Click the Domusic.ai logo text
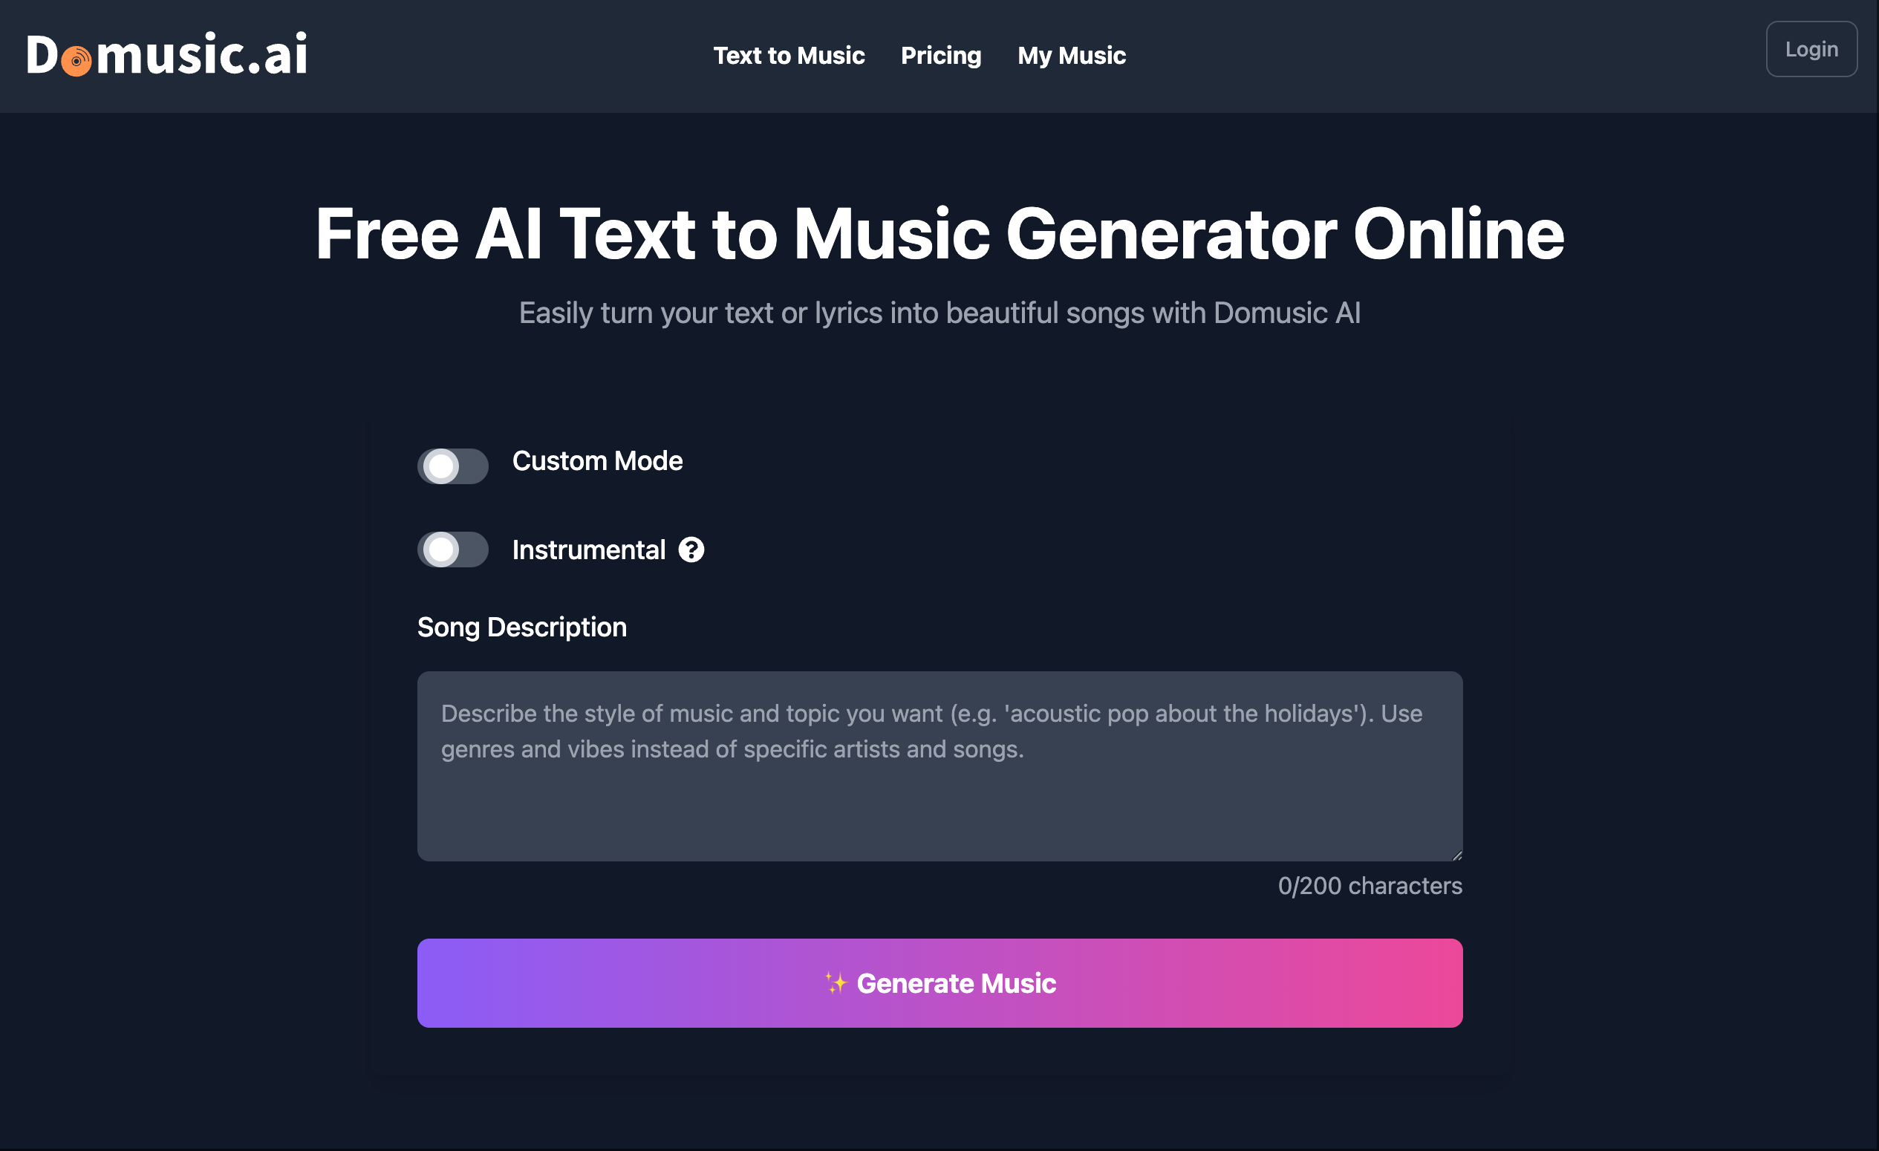Screen dimensions: 1879x1151 [167, 55]
